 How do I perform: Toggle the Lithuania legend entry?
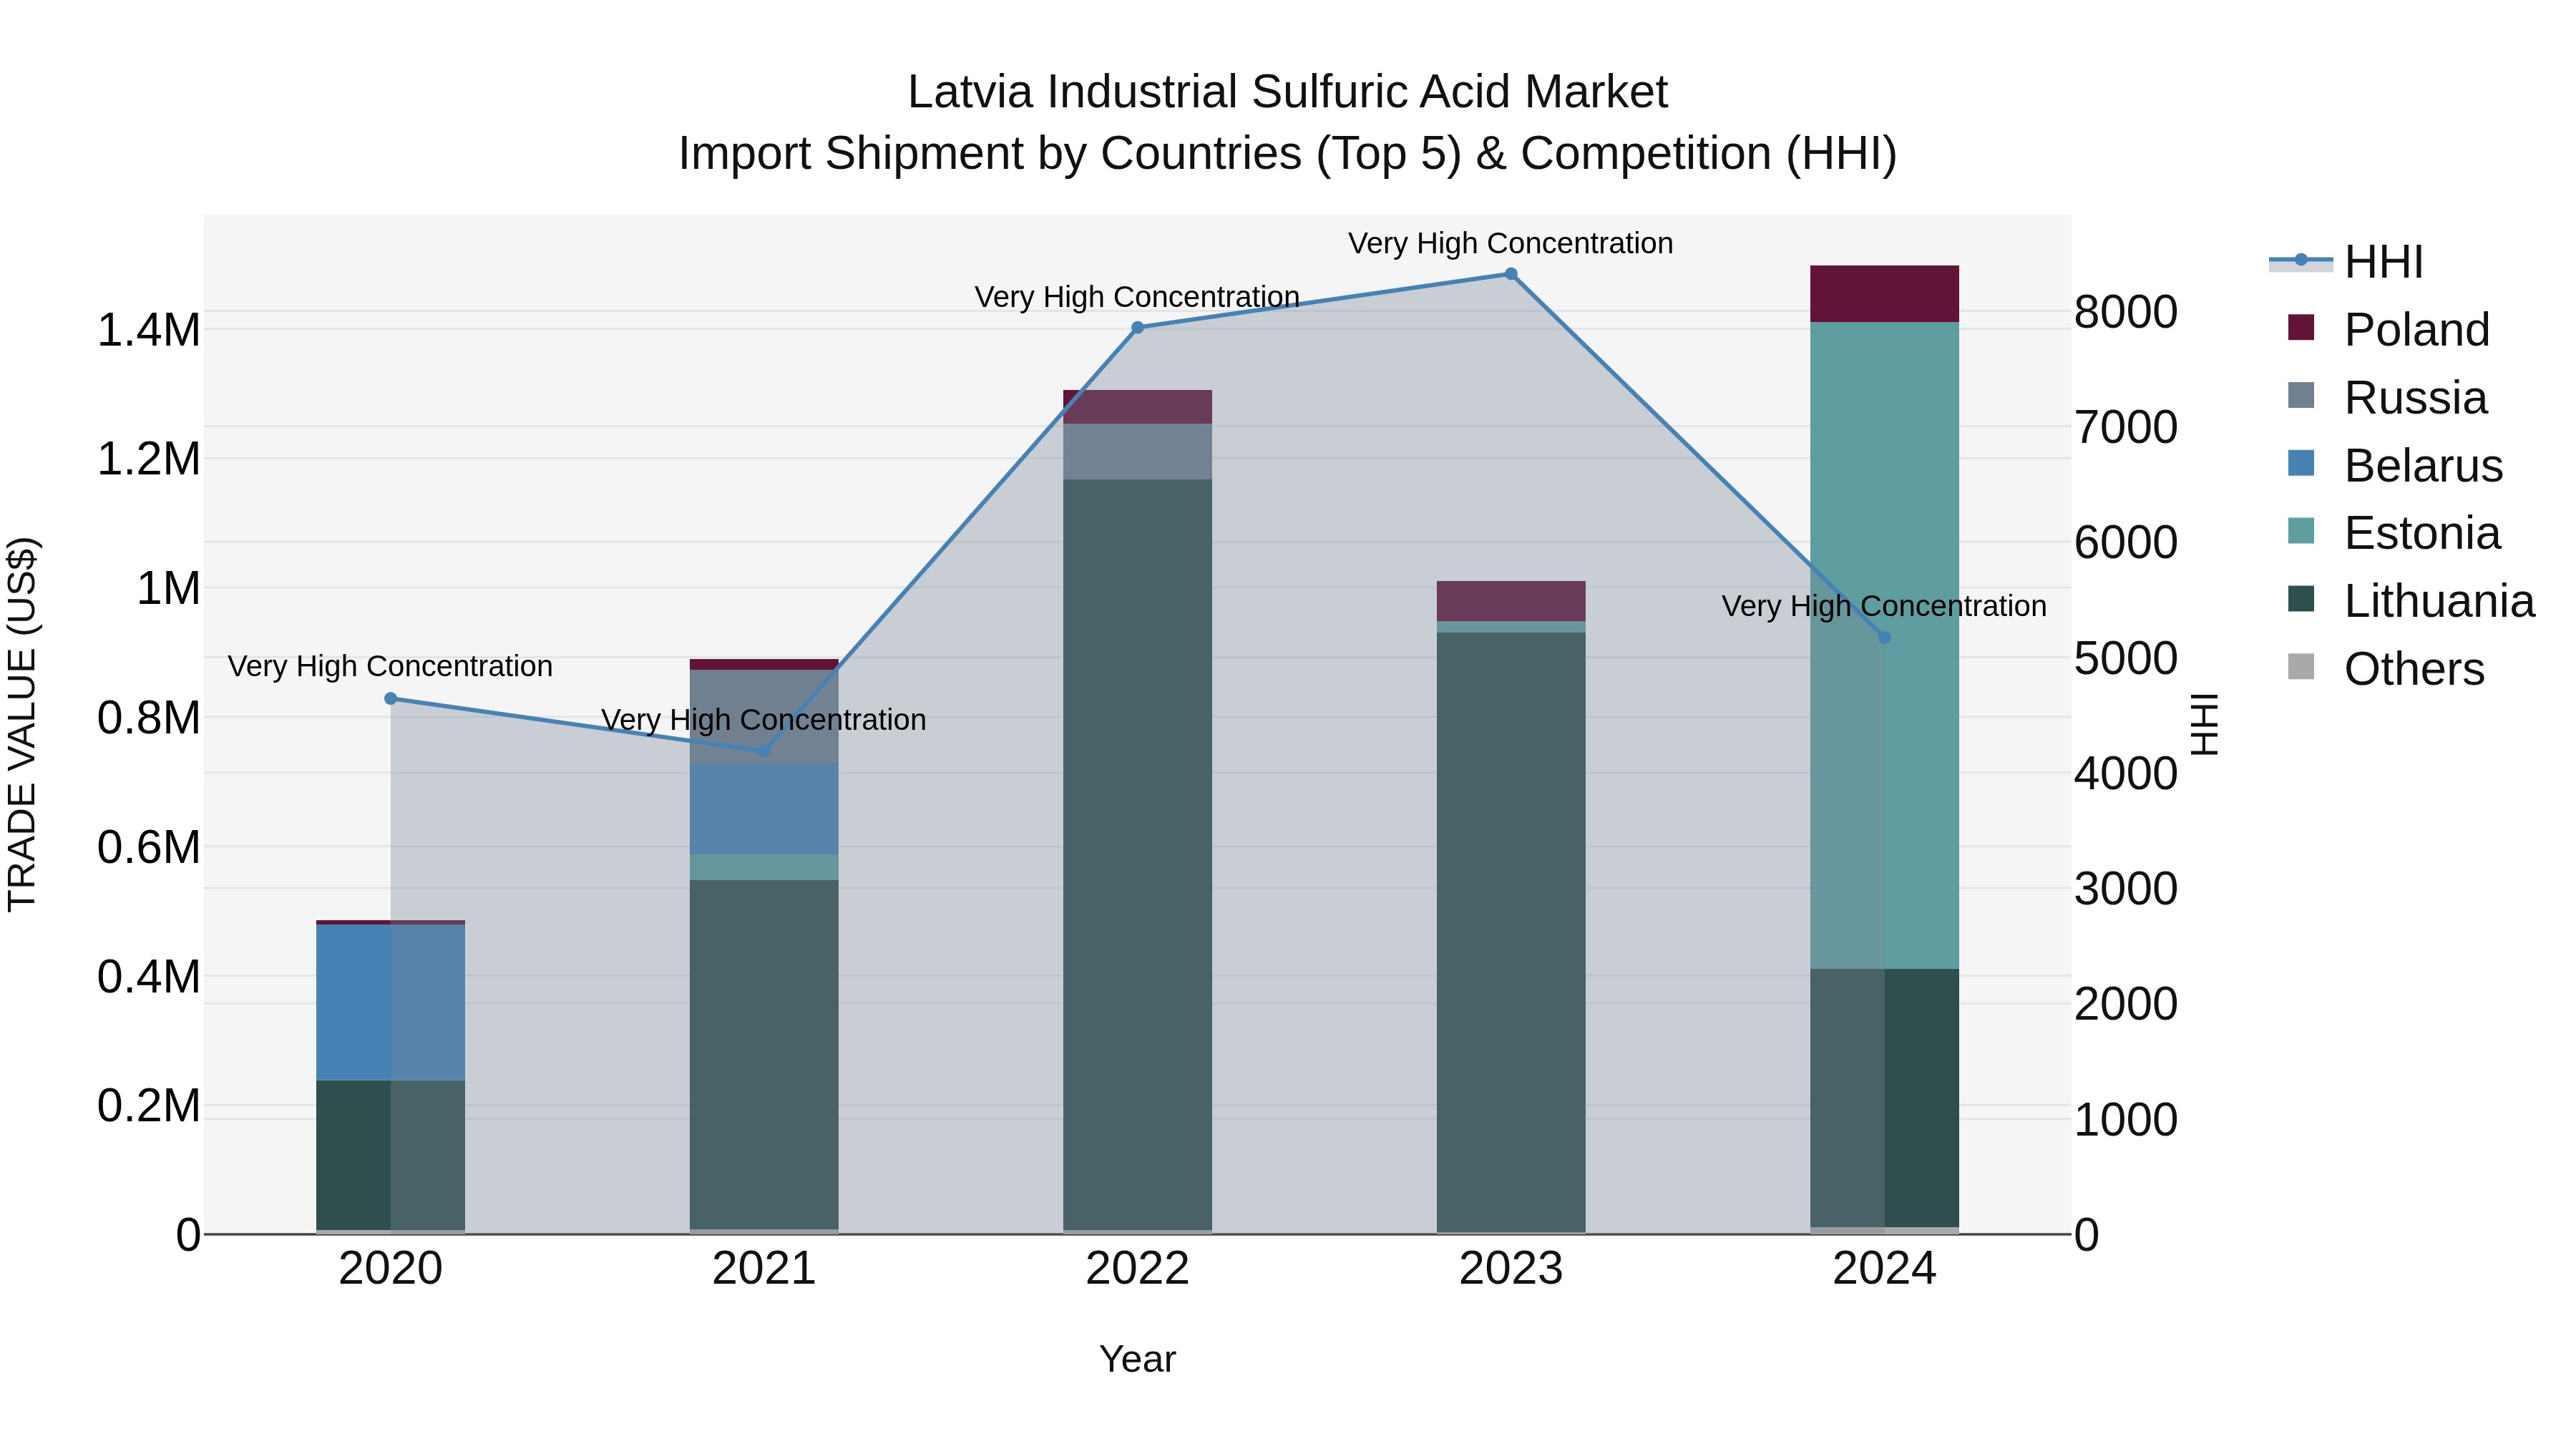[2411, 601]
